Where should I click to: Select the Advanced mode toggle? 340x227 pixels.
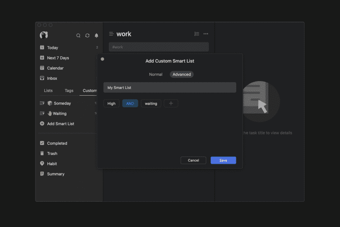(182, 74)
